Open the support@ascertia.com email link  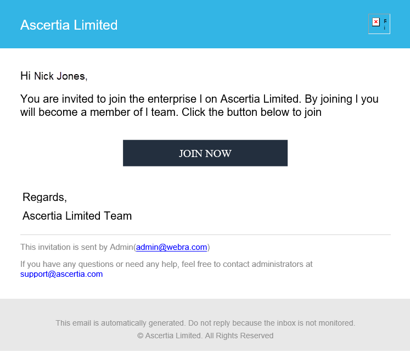(61, 274)
